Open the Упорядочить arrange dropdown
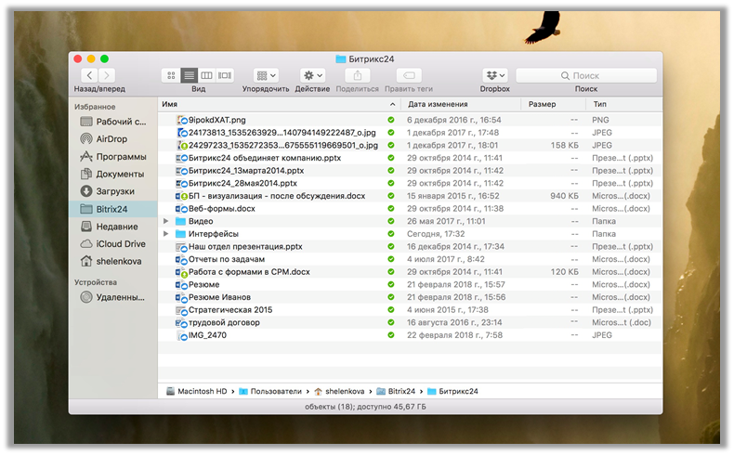 267,75
